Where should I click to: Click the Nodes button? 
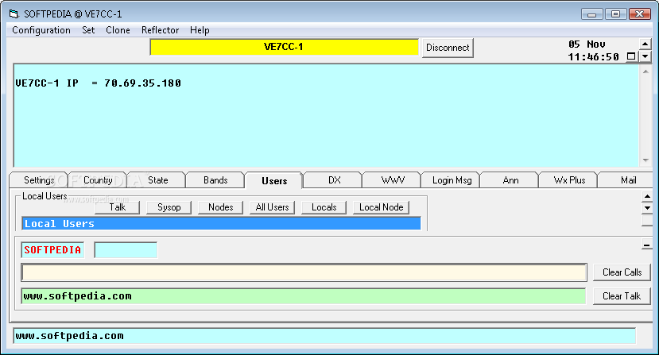pos(221,207)
